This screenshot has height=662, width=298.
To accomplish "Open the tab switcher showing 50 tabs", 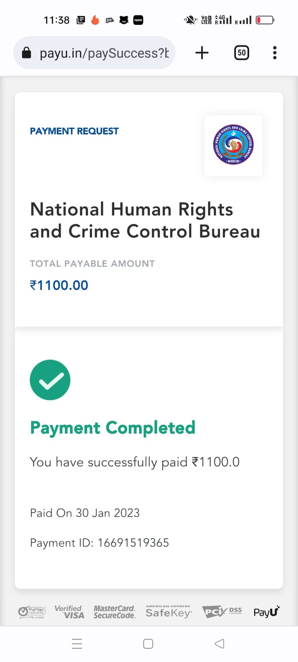I will click(x=242, y=53).
